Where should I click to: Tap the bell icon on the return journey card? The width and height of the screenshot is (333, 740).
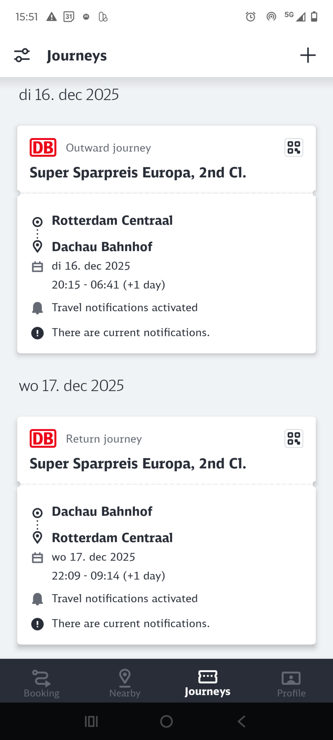click(37, 598)
